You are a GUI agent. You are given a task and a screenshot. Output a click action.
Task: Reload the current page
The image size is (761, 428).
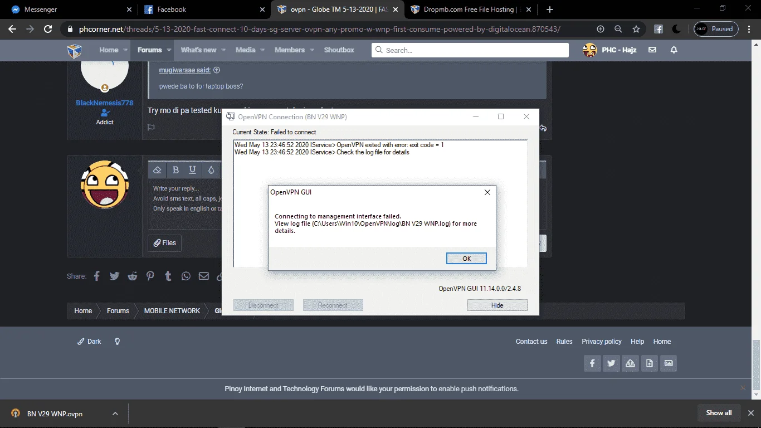pyautogui.click(x=48, y=29)
